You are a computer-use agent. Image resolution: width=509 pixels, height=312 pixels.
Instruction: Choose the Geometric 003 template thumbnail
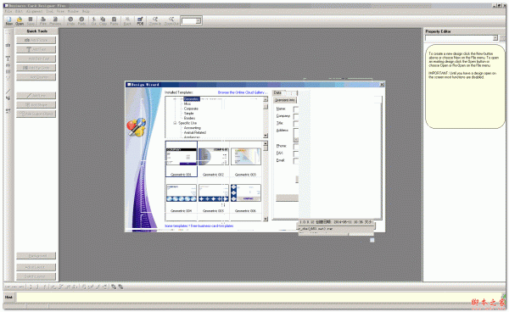click(246, 157)
